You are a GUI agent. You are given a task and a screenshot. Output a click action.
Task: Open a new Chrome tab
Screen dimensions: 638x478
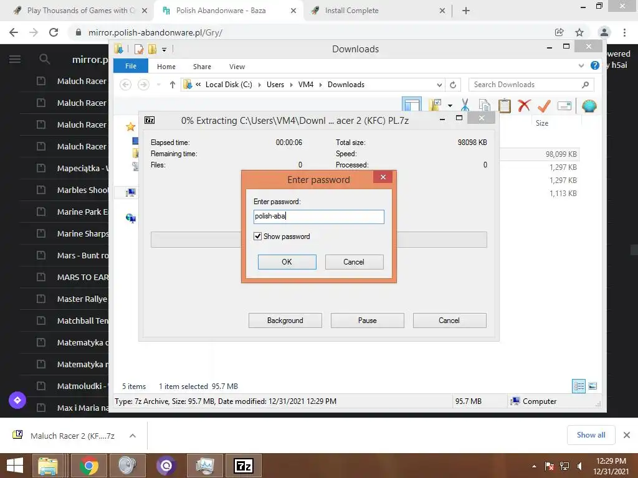(466, 11)
